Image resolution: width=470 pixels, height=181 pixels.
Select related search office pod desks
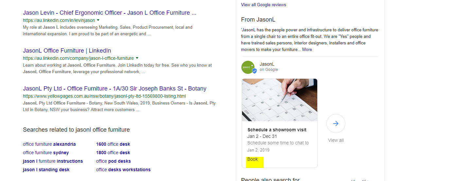click(x=113, y=161)
